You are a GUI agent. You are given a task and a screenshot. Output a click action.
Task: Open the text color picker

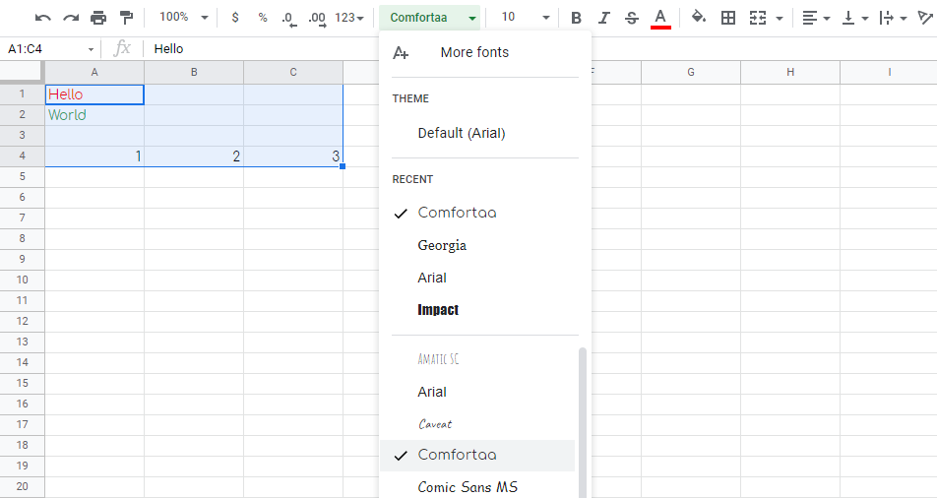(x=660, y=18)
